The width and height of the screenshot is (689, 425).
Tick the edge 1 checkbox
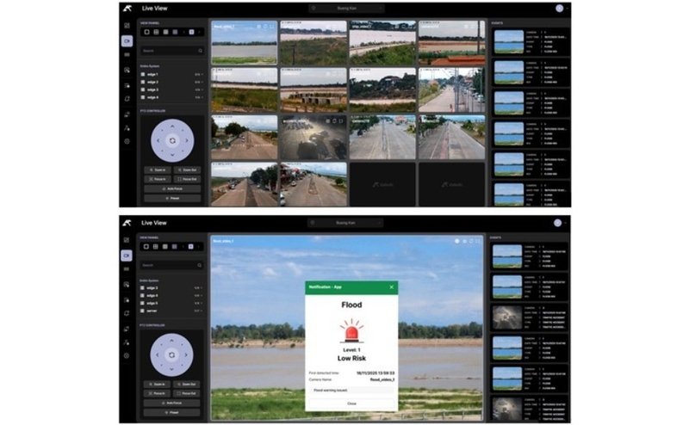pyautogui.click(x=144, y=75)
